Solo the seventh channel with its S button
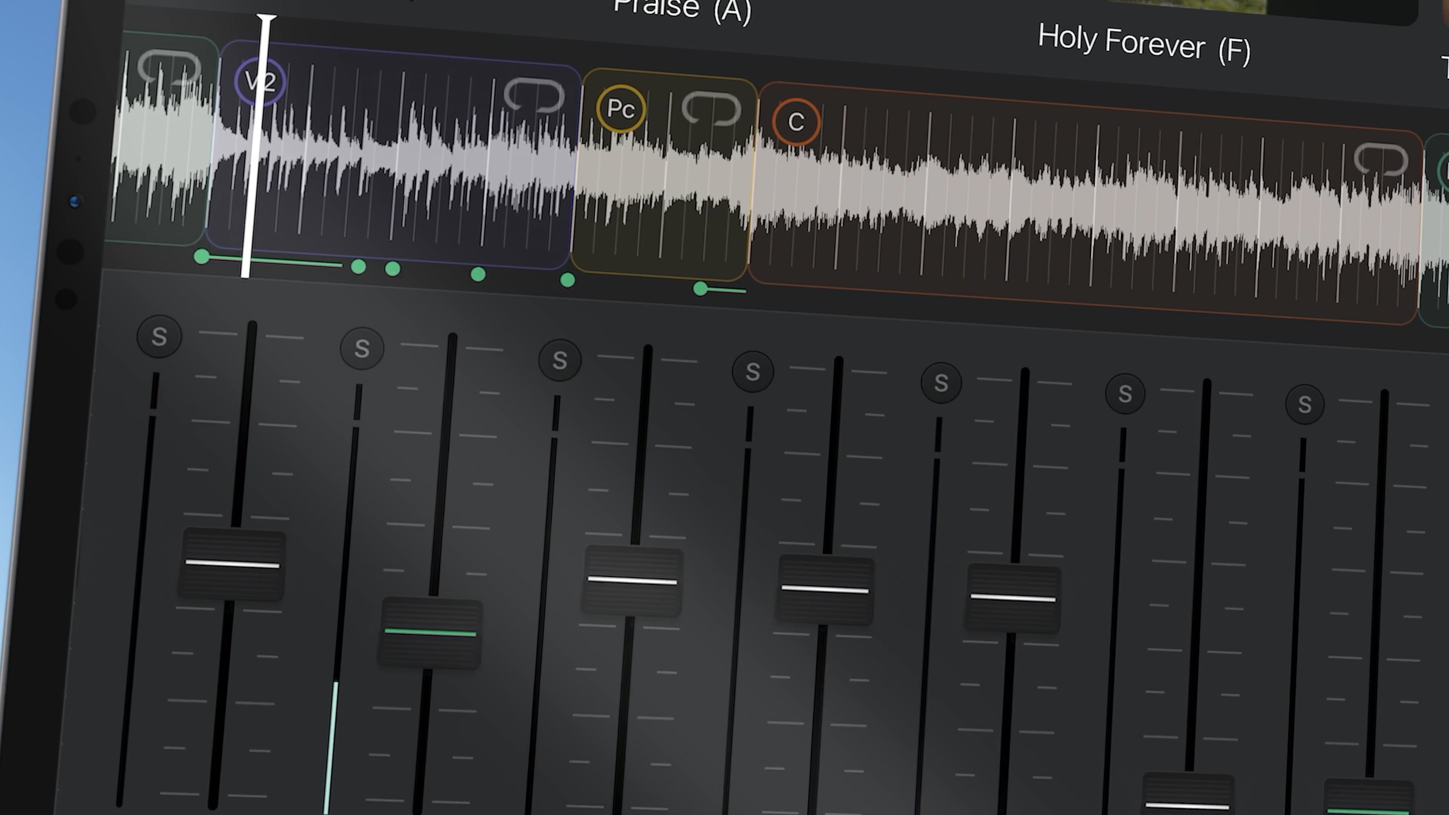The height and width of the screenshot is (815, 1449). tap(1304, 404)
